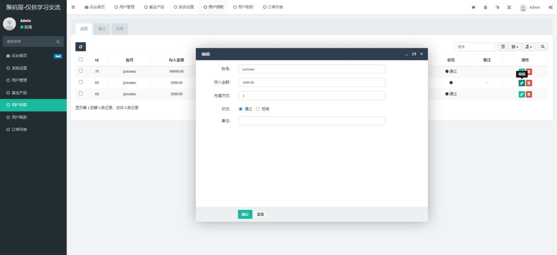Click the magnifier search button above the table
This screenshot has height=255, width=557.
(543, 47)
